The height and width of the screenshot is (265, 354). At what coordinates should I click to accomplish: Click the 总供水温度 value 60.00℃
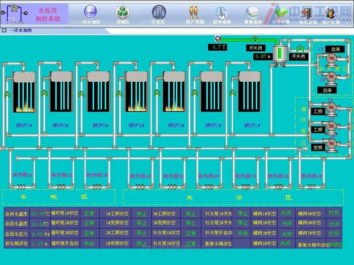40,214
